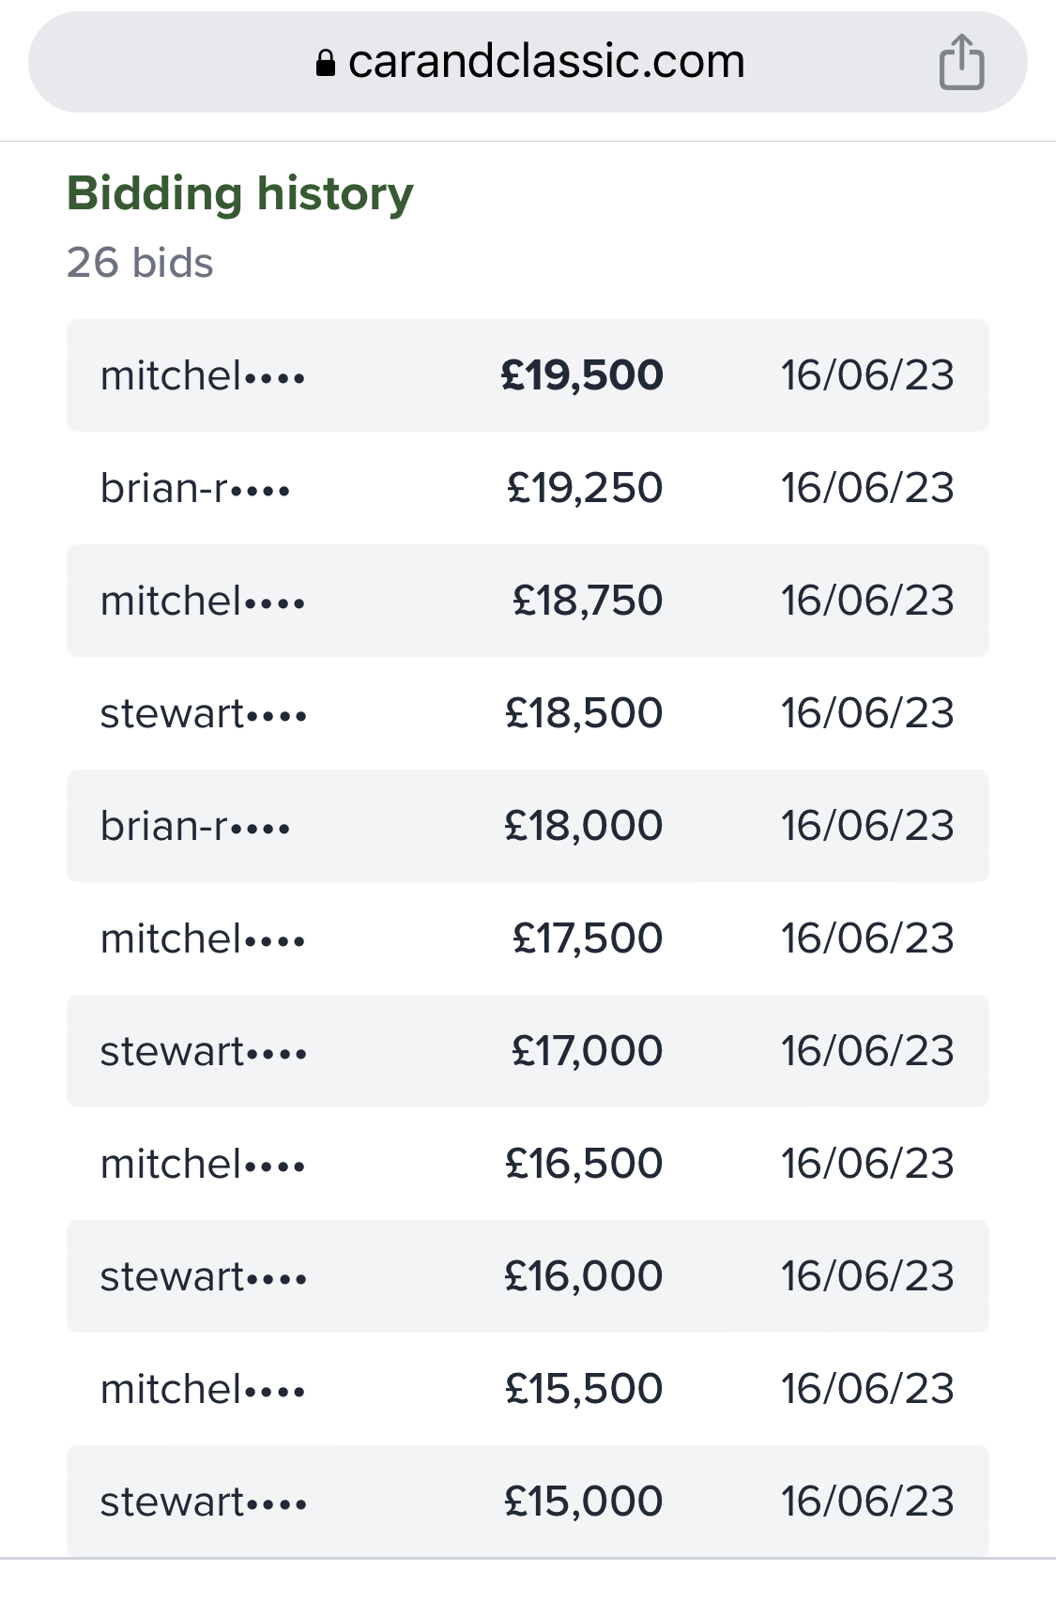Select the brian-r £18,000 bid row

tap(528, 826)
